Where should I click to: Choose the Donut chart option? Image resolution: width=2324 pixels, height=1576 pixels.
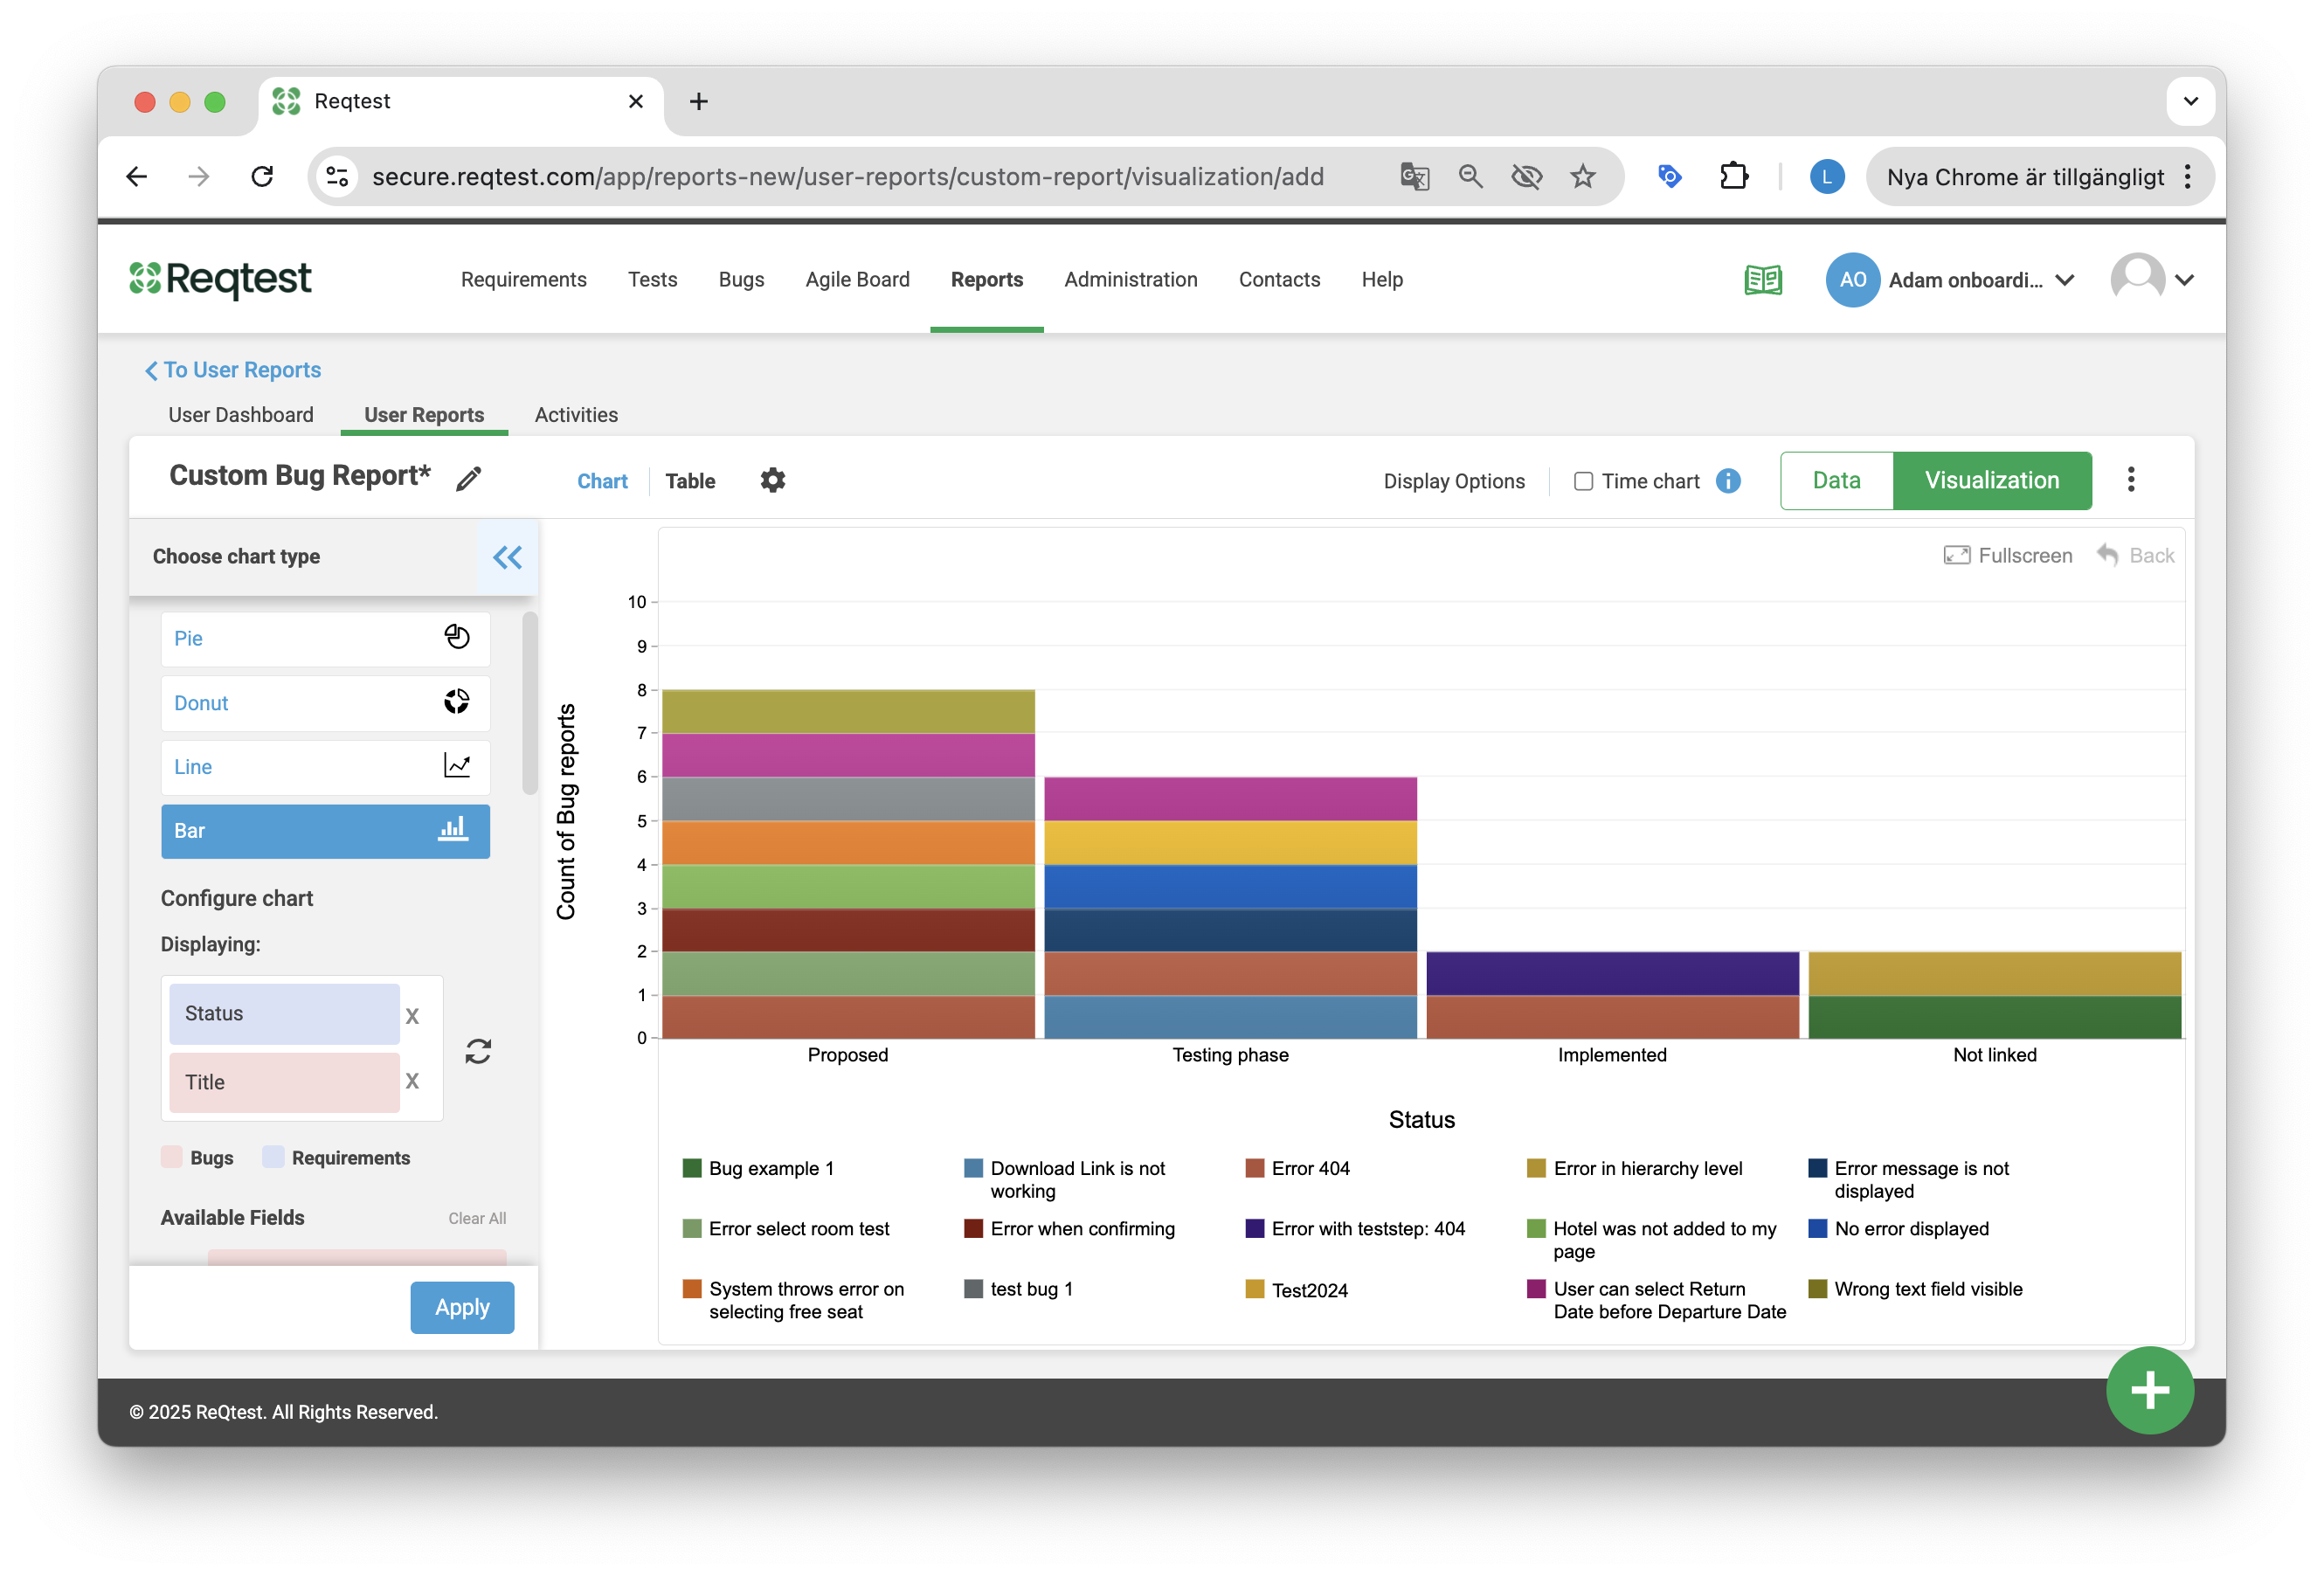pos(325,702)
